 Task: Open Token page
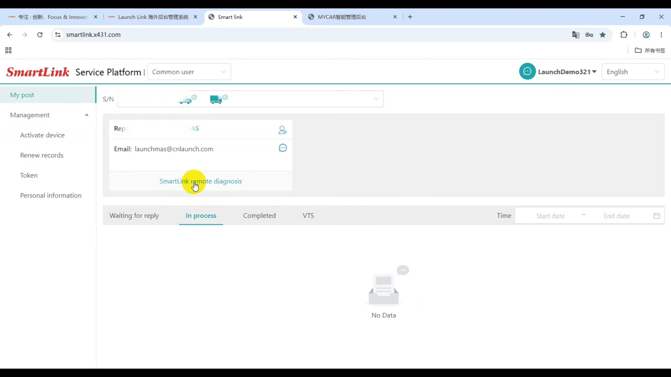point(29,175)
